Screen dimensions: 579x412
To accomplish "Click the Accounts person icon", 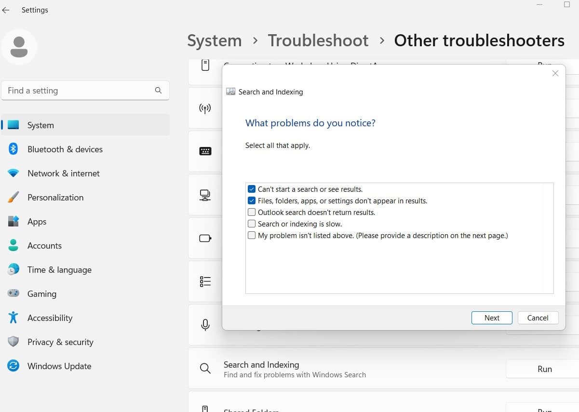I will [x=13, y=245].
